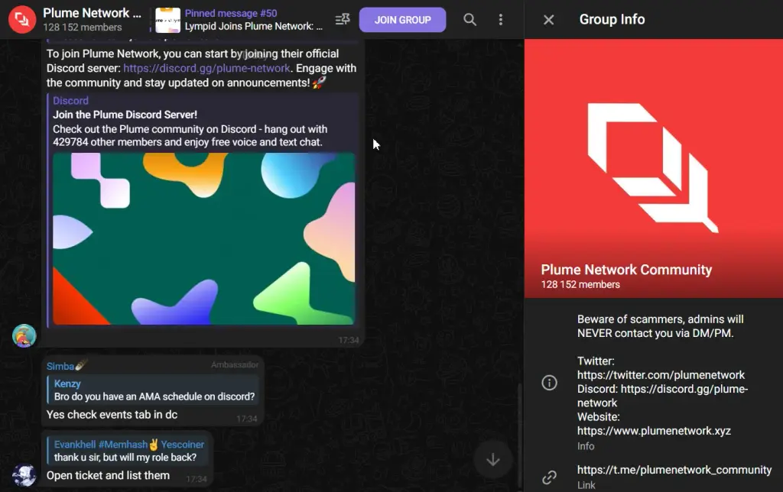Click the 'Plume Network ...' chat header title
Screen dimensions: 783x492
click(92, 13)
